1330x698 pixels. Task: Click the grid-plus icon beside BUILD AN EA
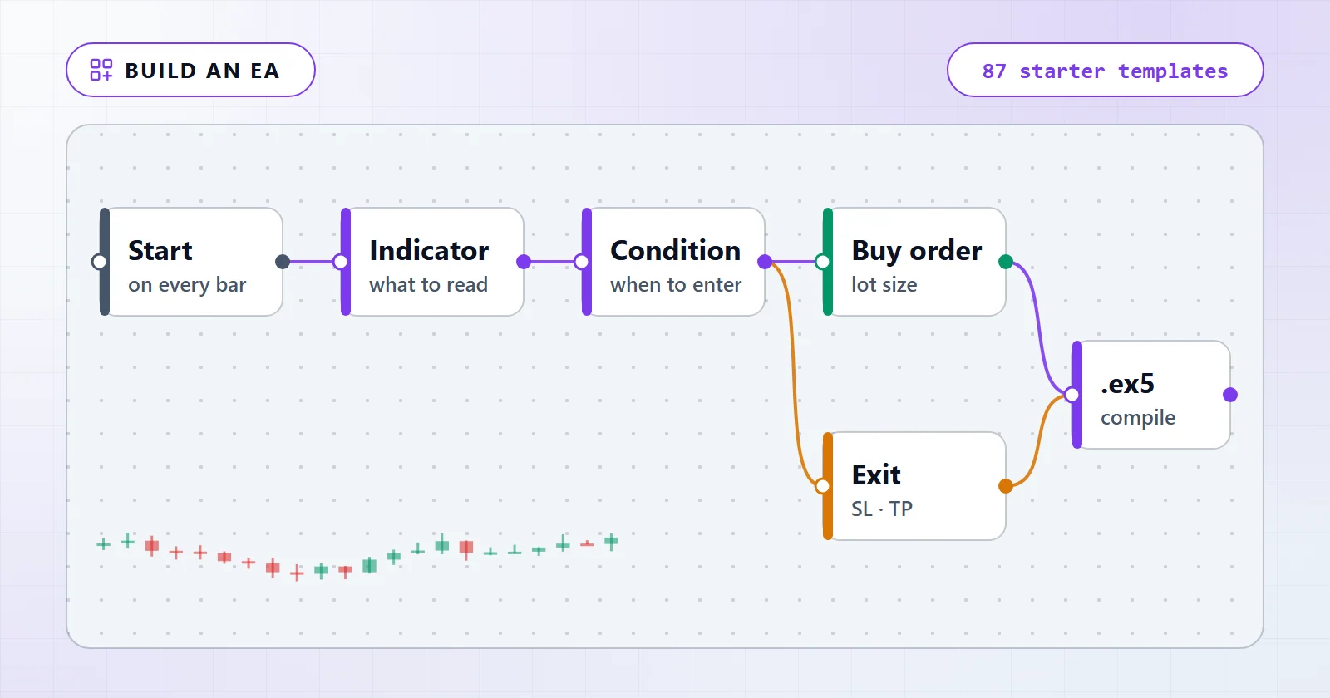(x=101, y=70)
